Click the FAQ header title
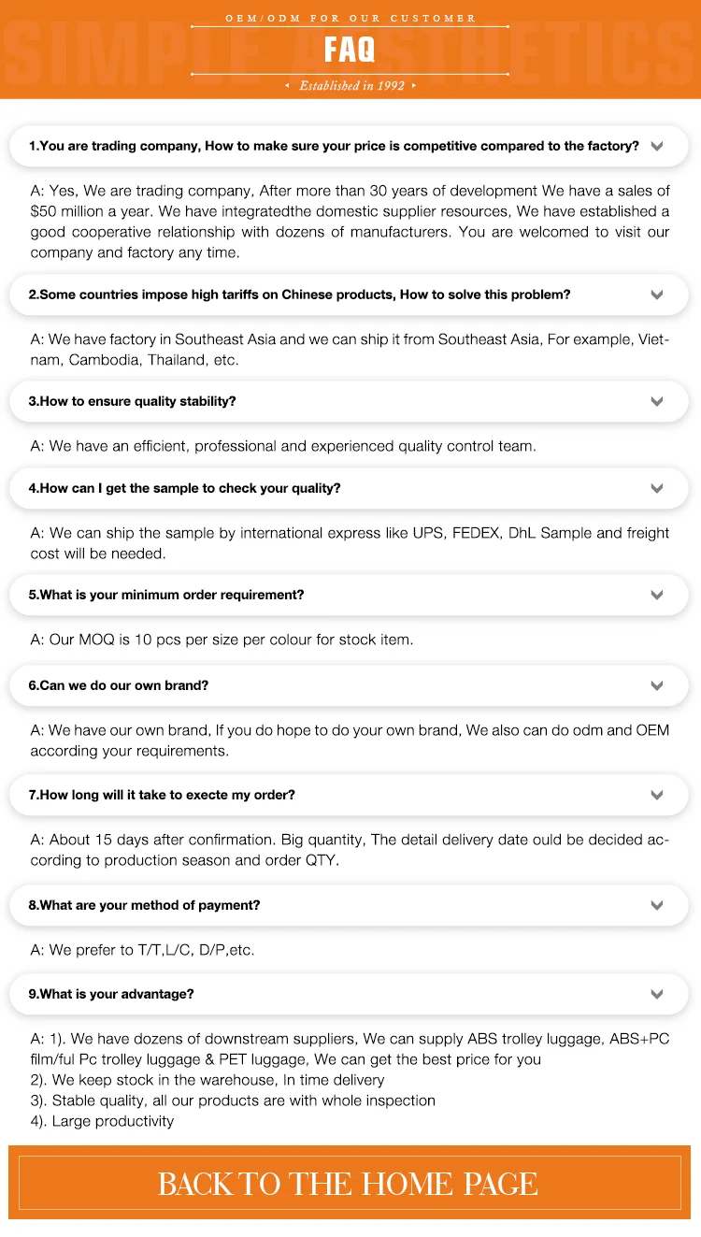 pyautogui.click(x=350, y=50)
